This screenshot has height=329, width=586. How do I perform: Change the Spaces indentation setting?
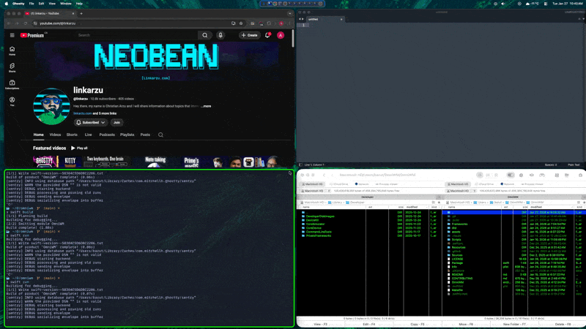click(551, 164)
